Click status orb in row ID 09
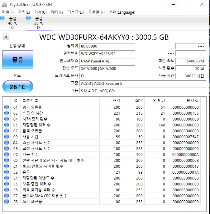The image size is (210, 214). click(x=7, y=137)
